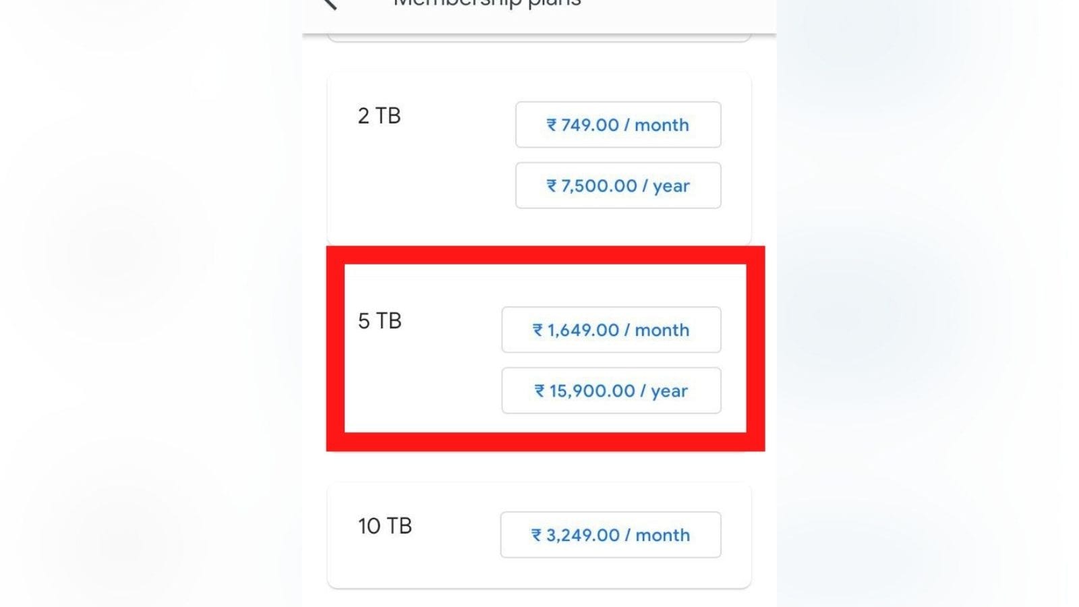Click the rupee symbol on the ₹3,249.00 button
This screenshot has height=607, width=1079.
coord(537,536)
